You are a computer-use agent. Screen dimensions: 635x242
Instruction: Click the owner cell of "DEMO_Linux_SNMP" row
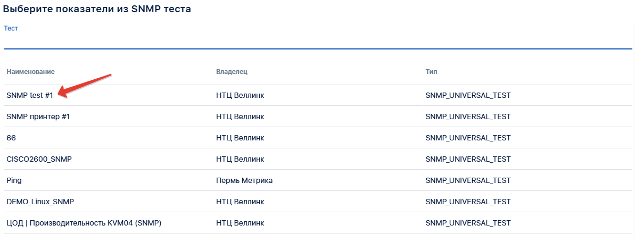click(x=240, y=202)
